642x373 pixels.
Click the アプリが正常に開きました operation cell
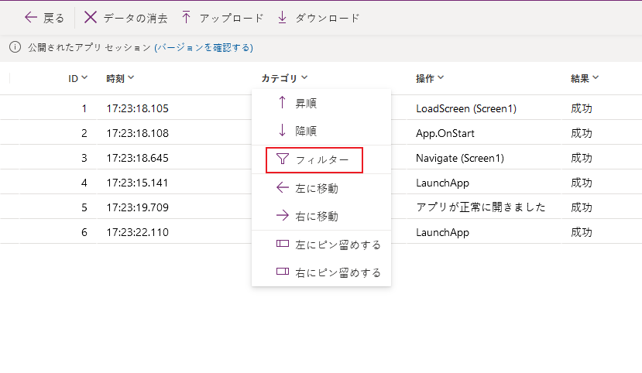481,207
